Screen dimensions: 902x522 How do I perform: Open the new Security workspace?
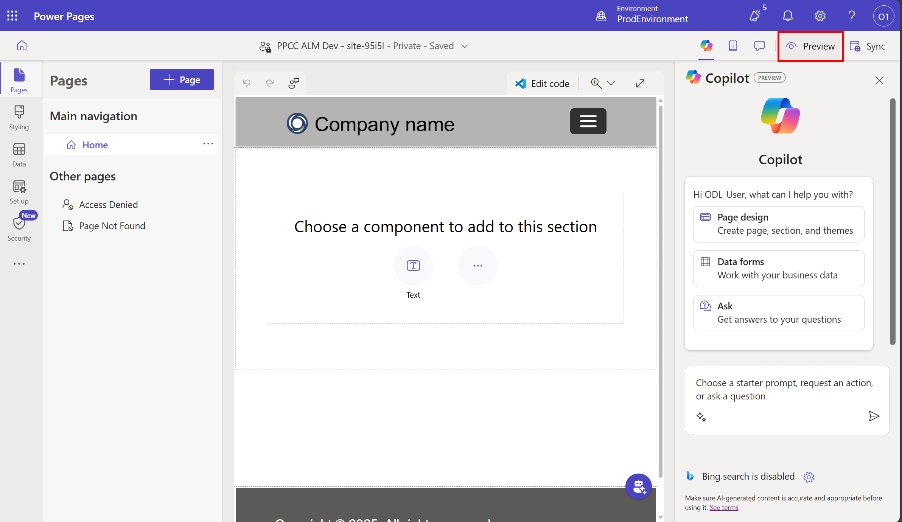click(x=19, y=227)
